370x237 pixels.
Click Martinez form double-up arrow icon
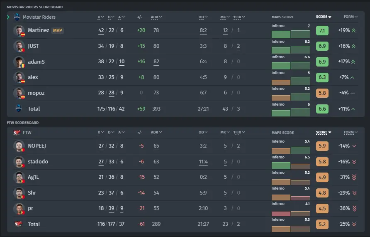(x=353, y=30)
